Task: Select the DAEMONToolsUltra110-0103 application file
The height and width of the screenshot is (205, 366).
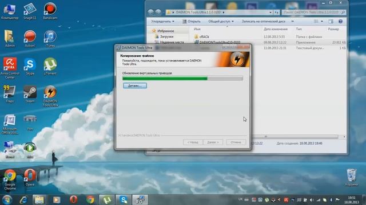Action: [x=220, y=42]
